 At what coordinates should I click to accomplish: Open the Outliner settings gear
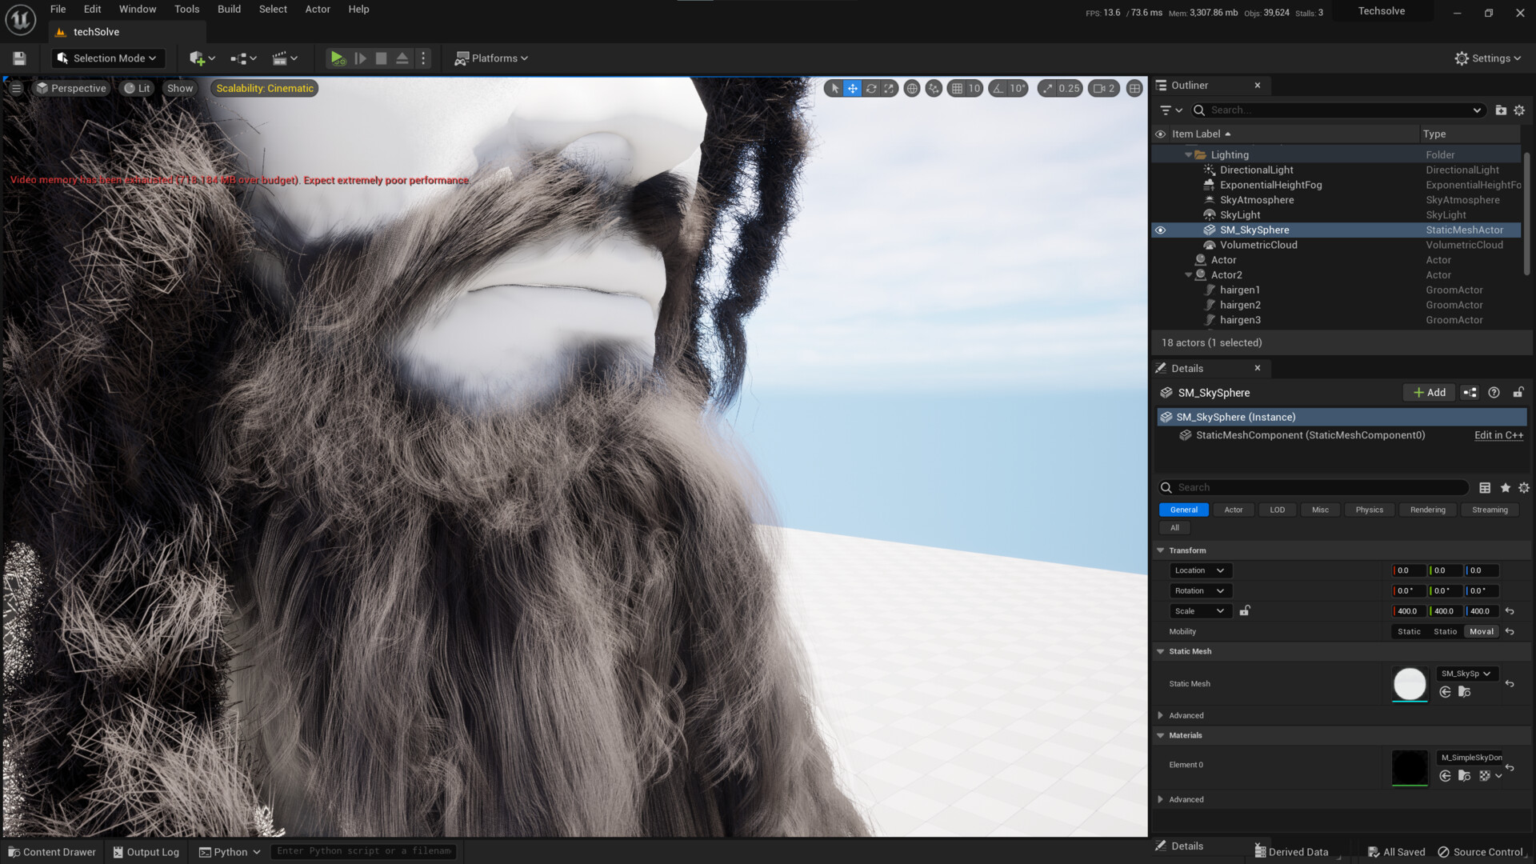[x=1518, y=110]
